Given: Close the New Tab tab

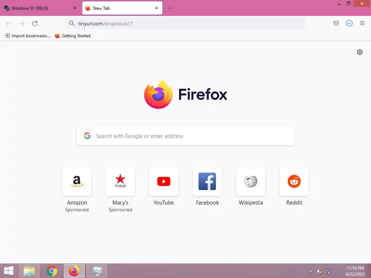Looking at the screenshot, I should click(x=157, y=8).
